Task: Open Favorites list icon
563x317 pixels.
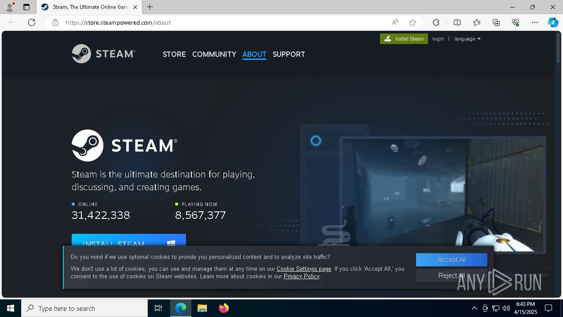Action: [477, 22]
